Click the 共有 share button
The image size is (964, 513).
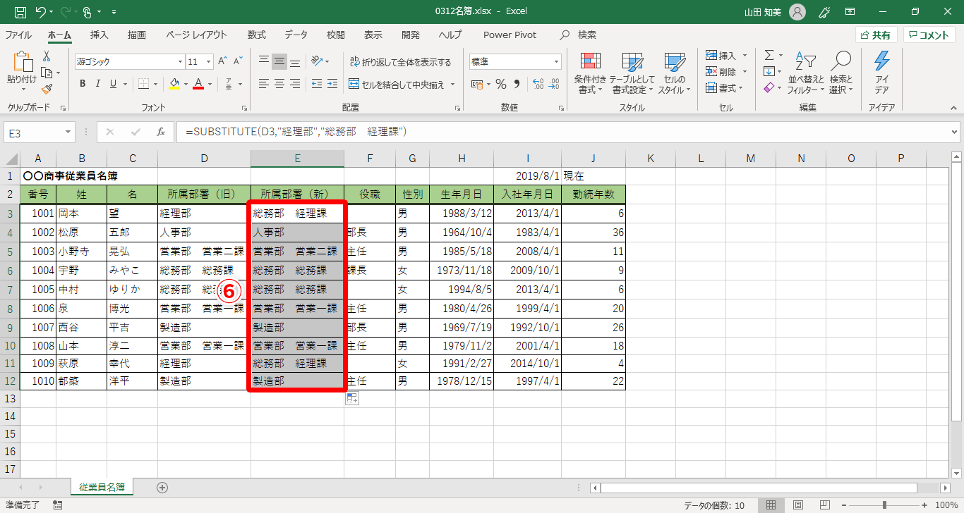coord(876,35)
